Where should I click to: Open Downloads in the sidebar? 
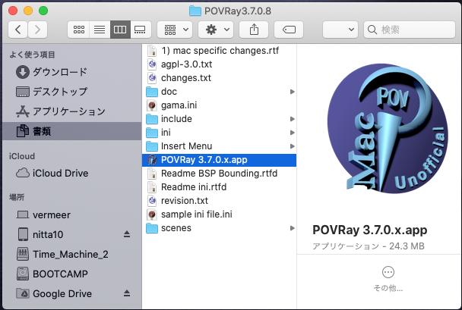click(x=57, y=72)
